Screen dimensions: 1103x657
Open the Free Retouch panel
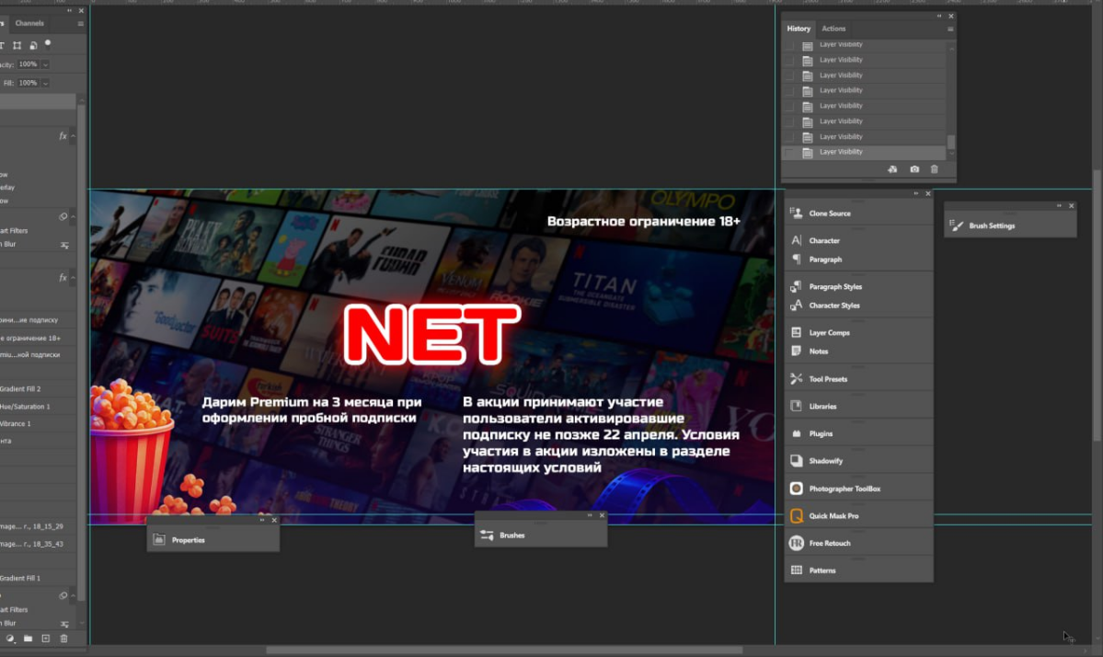(858, 543)
